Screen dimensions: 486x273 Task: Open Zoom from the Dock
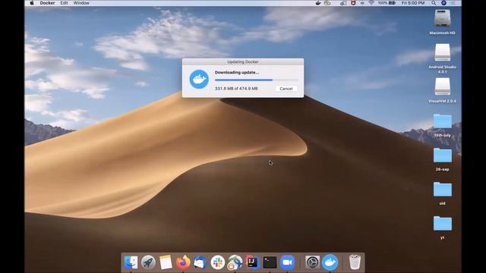[287, 262]
